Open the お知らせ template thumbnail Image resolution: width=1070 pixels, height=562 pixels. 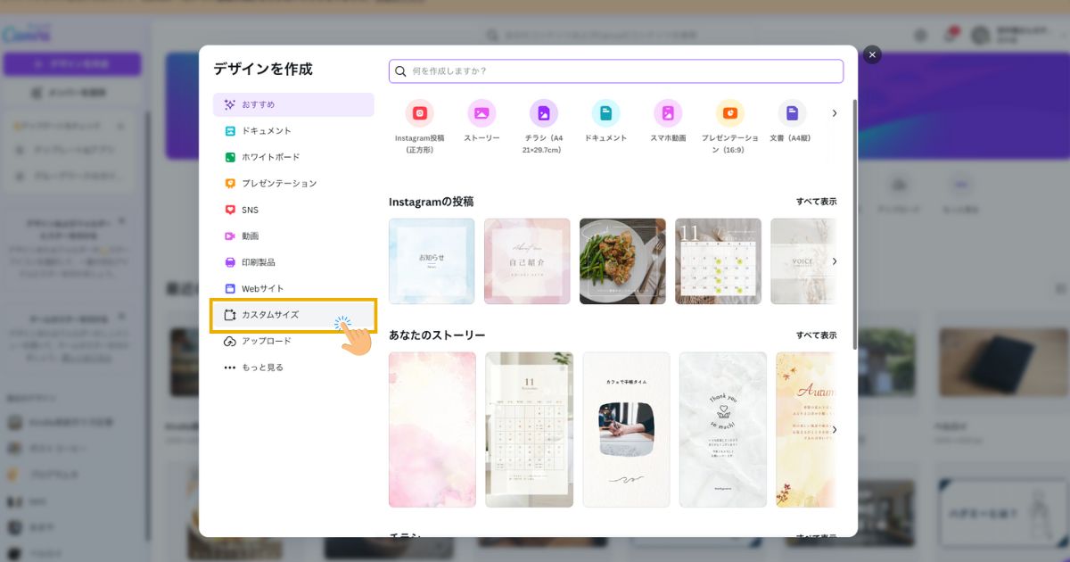click(x=432, y=260)
